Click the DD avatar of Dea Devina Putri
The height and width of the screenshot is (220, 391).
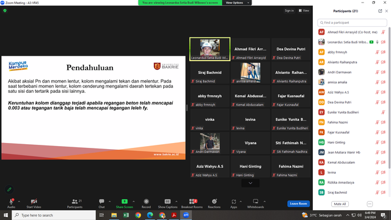click(x=321, y=102)
